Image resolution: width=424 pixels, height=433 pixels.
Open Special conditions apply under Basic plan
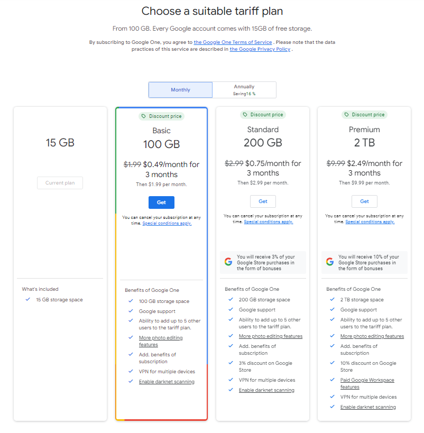click(x=167, y=224)
